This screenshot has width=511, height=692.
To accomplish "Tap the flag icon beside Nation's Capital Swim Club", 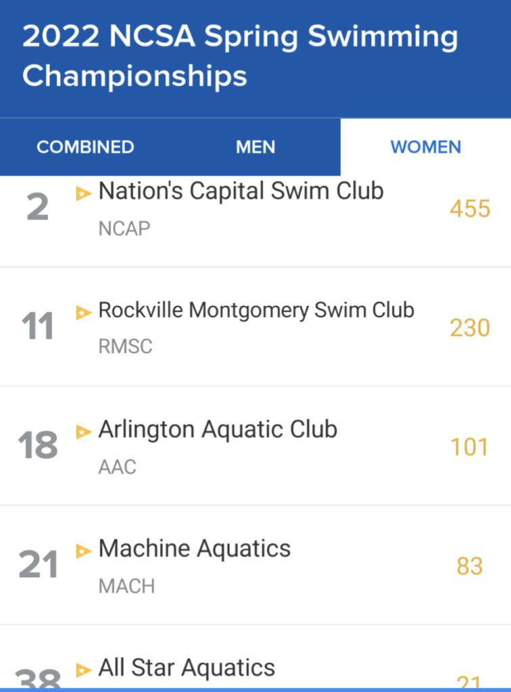I will tap(84, 193).
